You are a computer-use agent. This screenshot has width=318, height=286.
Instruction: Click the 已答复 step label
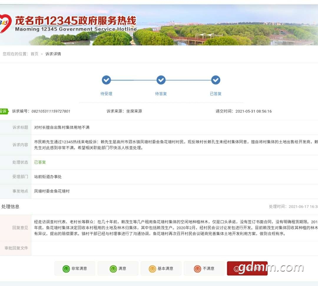click(216, 94)
